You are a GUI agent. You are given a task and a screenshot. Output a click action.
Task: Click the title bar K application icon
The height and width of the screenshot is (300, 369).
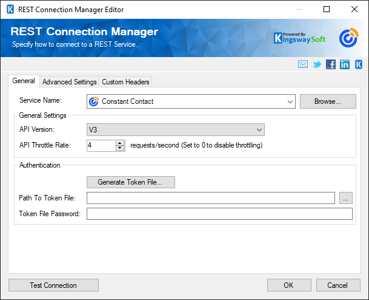click(10, 10)
